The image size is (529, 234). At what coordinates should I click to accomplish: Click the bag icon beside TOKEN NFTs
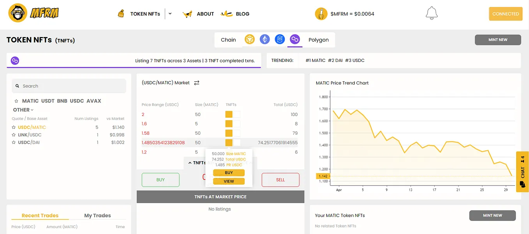121,14
